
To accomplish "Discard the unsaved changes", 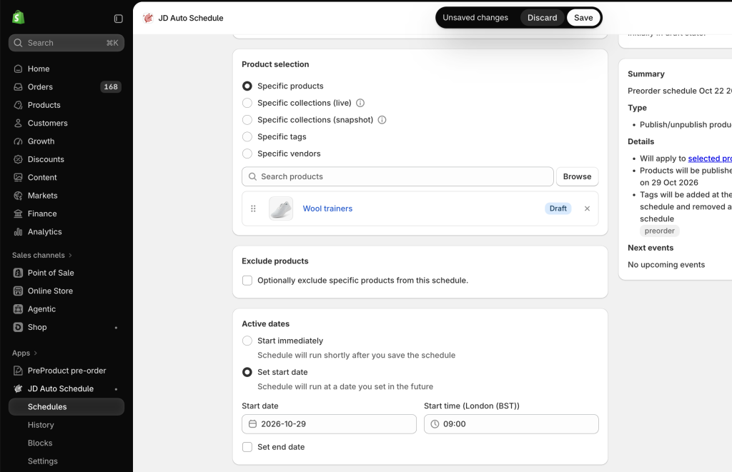I will coord(542,18).
